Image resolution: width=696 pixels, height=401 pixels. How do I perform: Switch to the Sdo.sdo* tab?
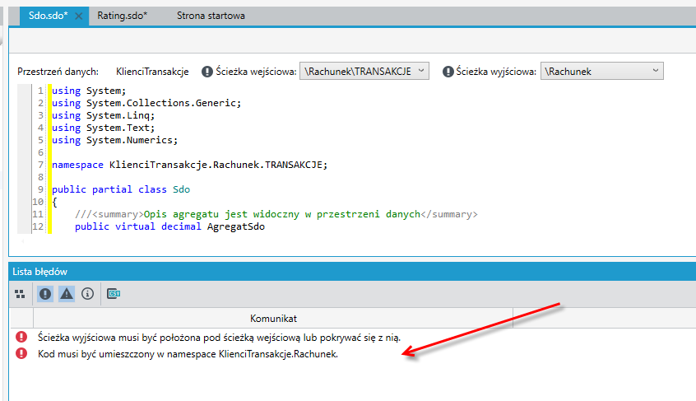(48, 16)
